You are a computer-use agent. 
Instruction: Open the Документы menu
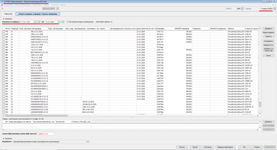click(8, 5)
